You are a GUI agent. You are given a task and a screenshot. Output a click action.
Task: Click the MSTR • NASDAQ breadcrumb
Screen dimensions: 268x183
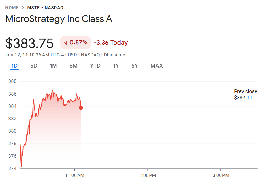45,7
